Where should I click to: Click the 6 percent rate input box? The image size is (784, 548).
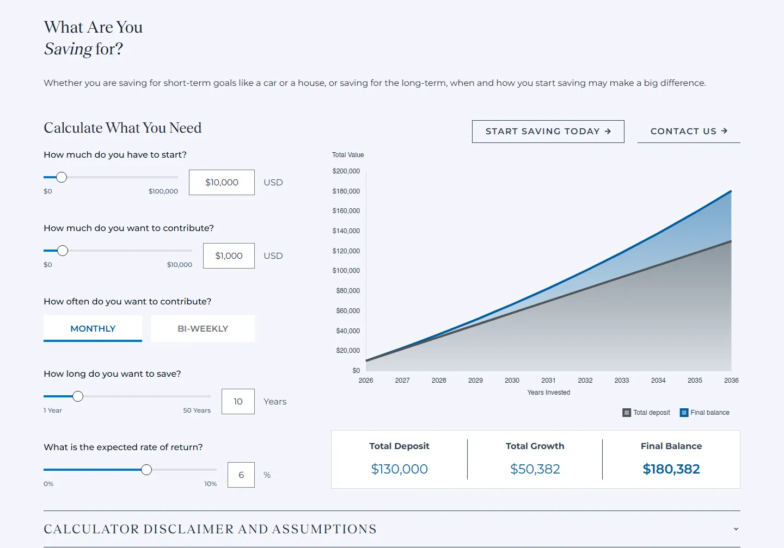(241, 475)
